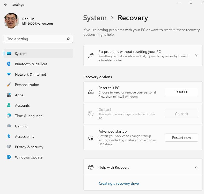Open Bluetooth & devices settings

[x=38, y=64]
